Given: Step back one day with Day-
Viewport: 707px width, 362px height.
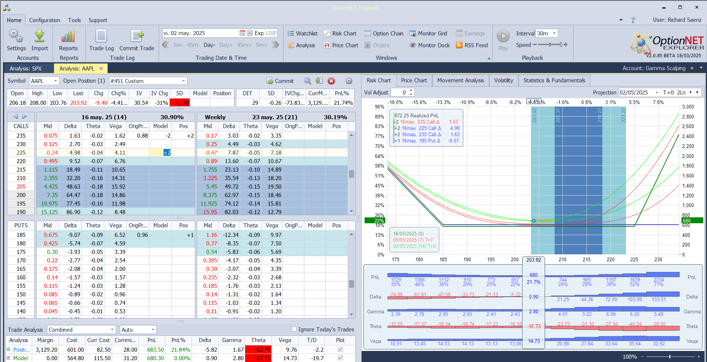Looking at the screenshot, I should tap(209, 45).
